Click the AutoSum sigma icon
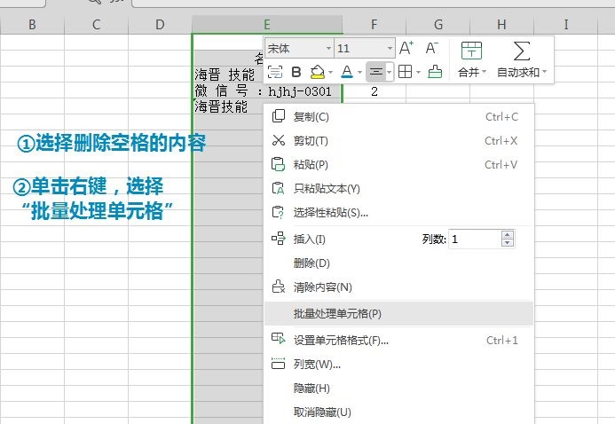The image size is (615, 424). click(522, 51)
